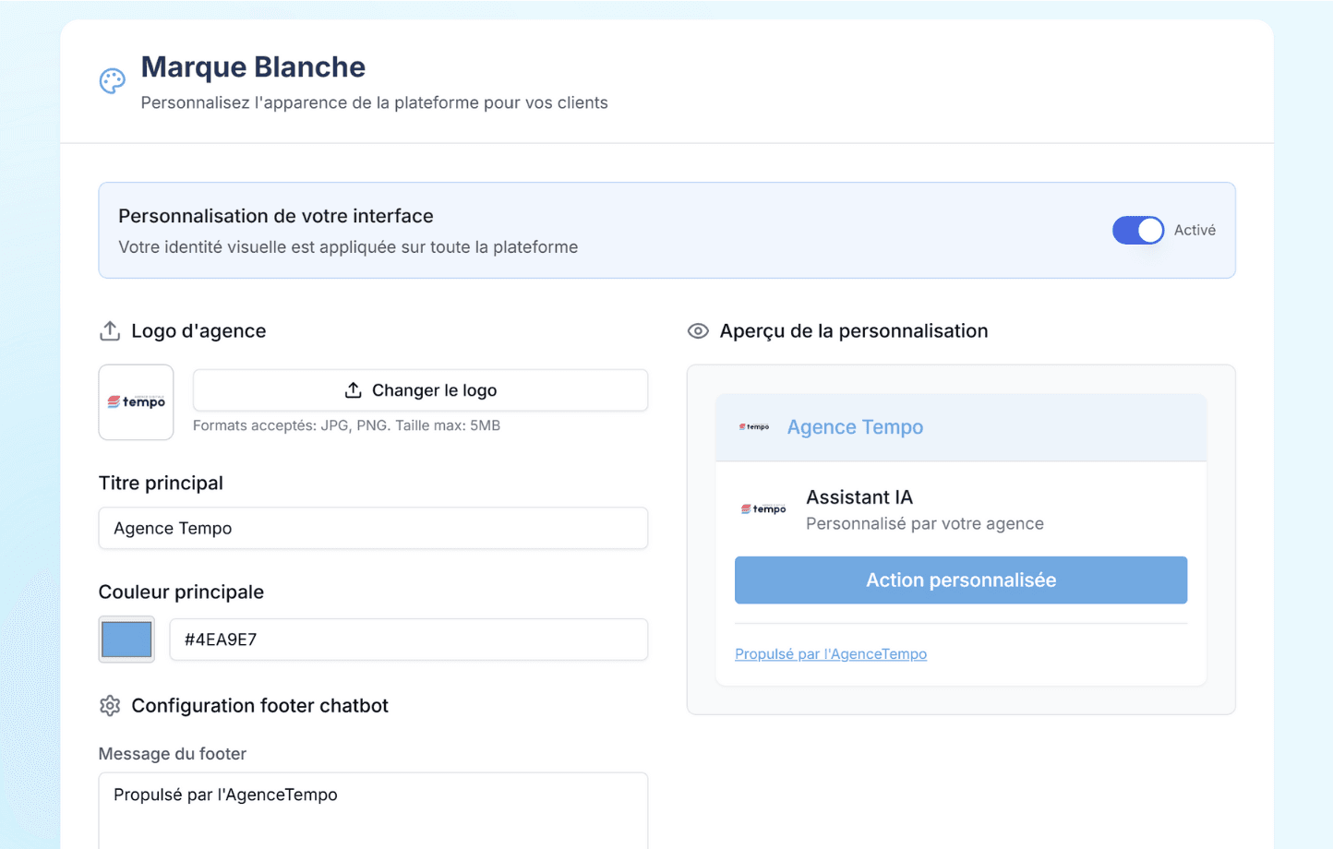The image size is (1333, 849).
Task: Click the gear icon beside Configuration footer chatbot
Action: 110,705
